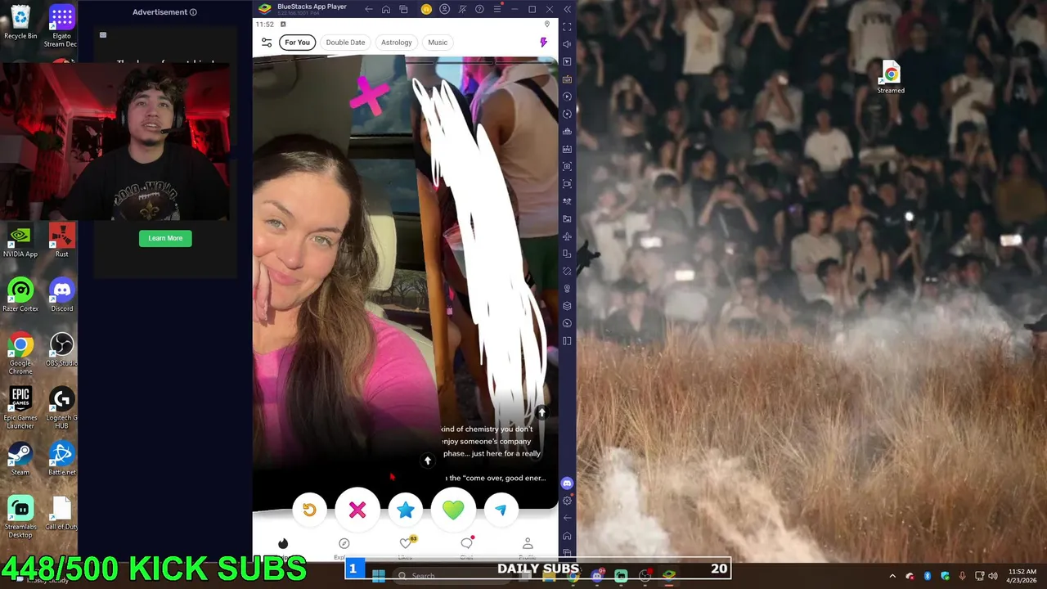Viewport: 1047px width, 589px height.
Task: Open the Call of Duty desktop file
Action: [x=61, y=515]
